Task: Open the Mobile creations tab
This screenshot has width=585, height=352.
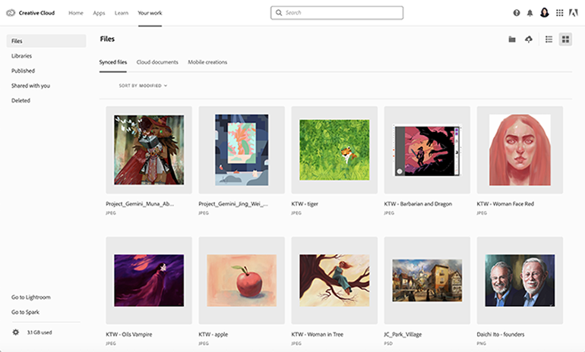Action: (x=207, y=62)
